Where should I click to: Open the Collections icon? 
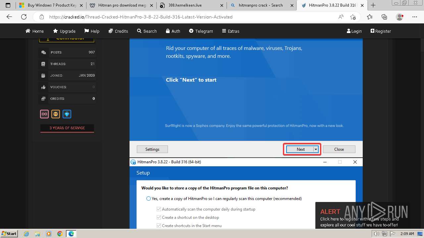(384, 17)
